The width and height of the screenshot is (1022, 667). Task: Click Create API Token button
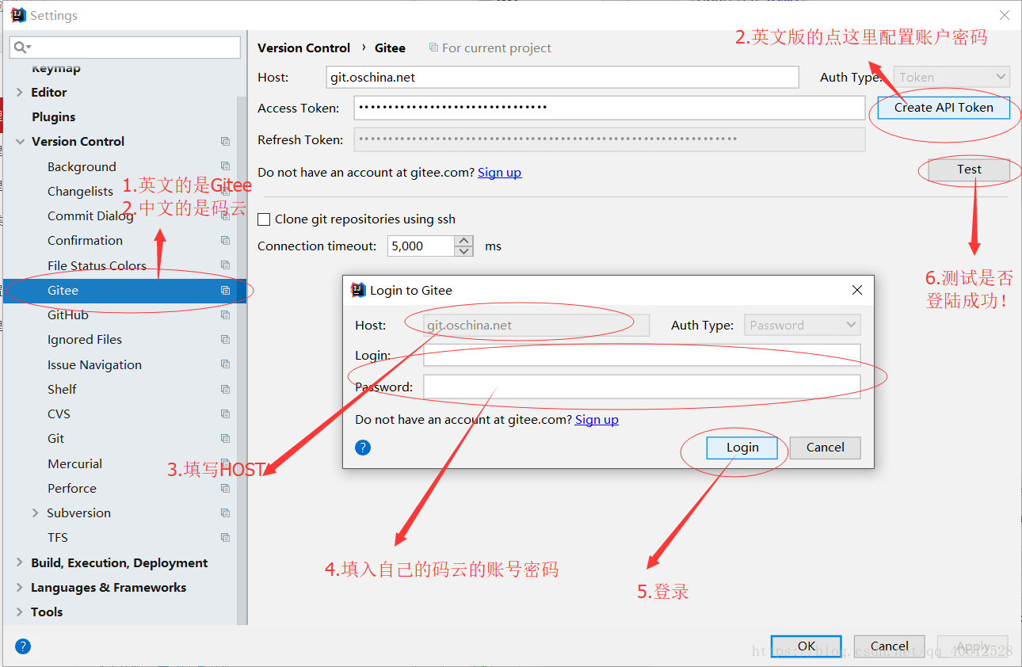pos(944,108)
